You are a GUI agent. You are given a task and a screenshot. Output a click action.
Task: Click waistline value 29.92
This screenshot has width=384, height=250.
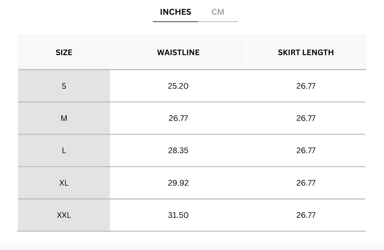178,183
